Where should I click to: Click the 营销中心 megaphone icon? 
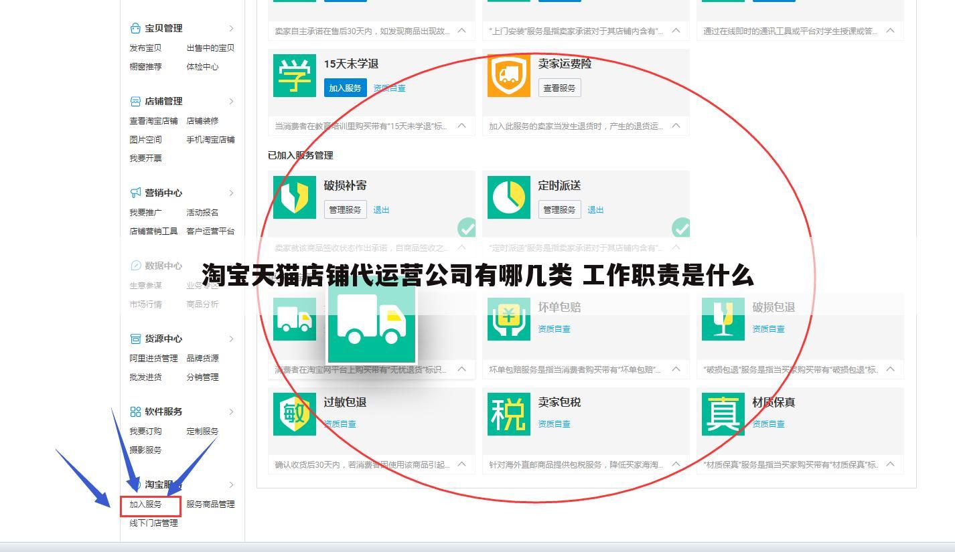[x=135, y=193]
